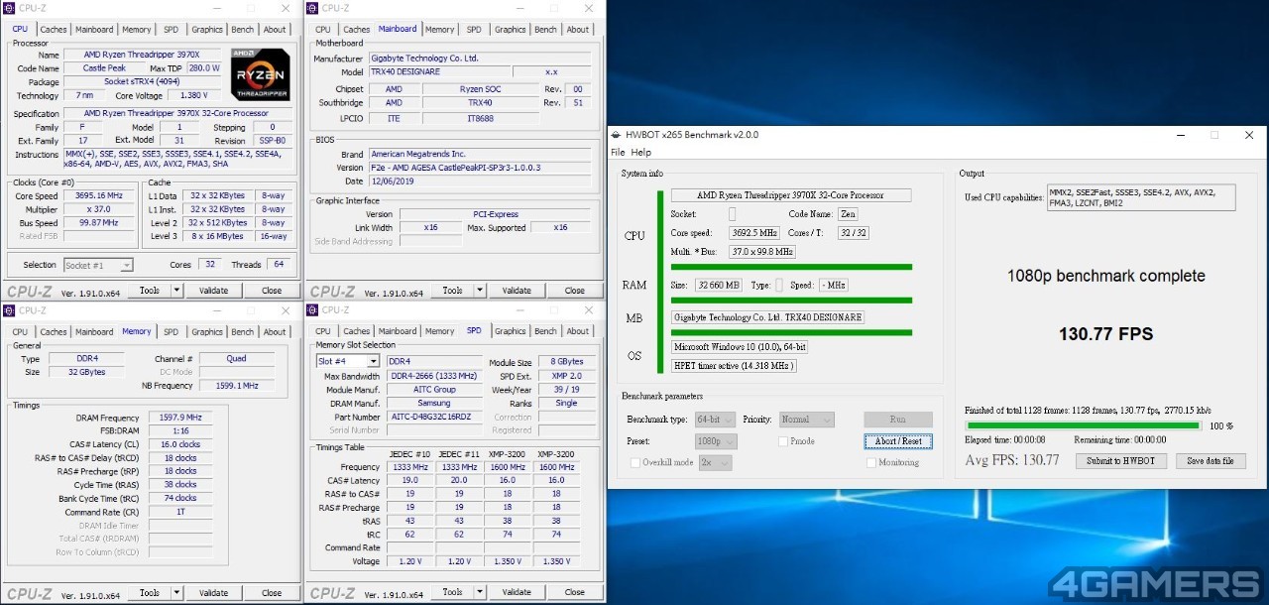The width and height of the screenshot is (1269, 605).
Task: Click the processor name field in HWBOT
Action: tap(791, 195)
